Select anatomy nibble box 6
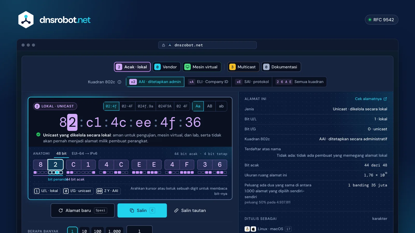Image resolution: width=415 pixels, height=233 pixels. (220, 165)
